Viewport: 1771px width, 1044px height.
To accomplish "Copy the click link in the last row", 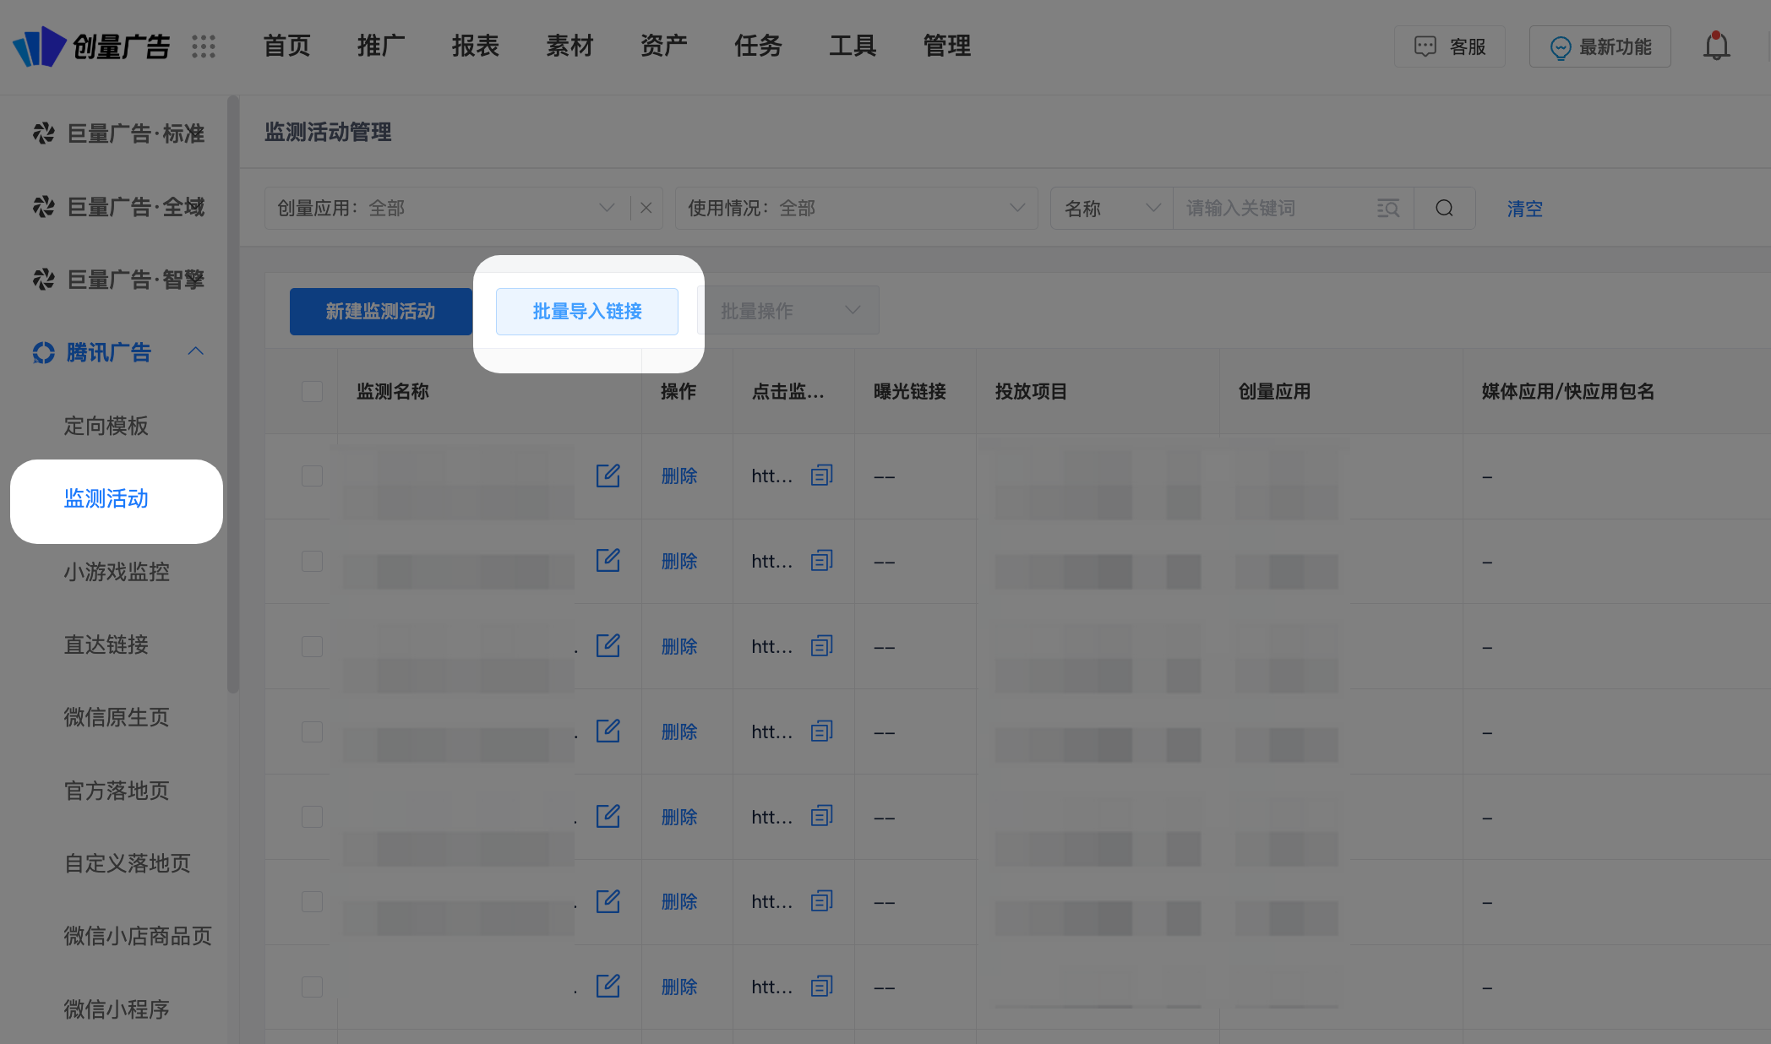I will pos(822,986).
